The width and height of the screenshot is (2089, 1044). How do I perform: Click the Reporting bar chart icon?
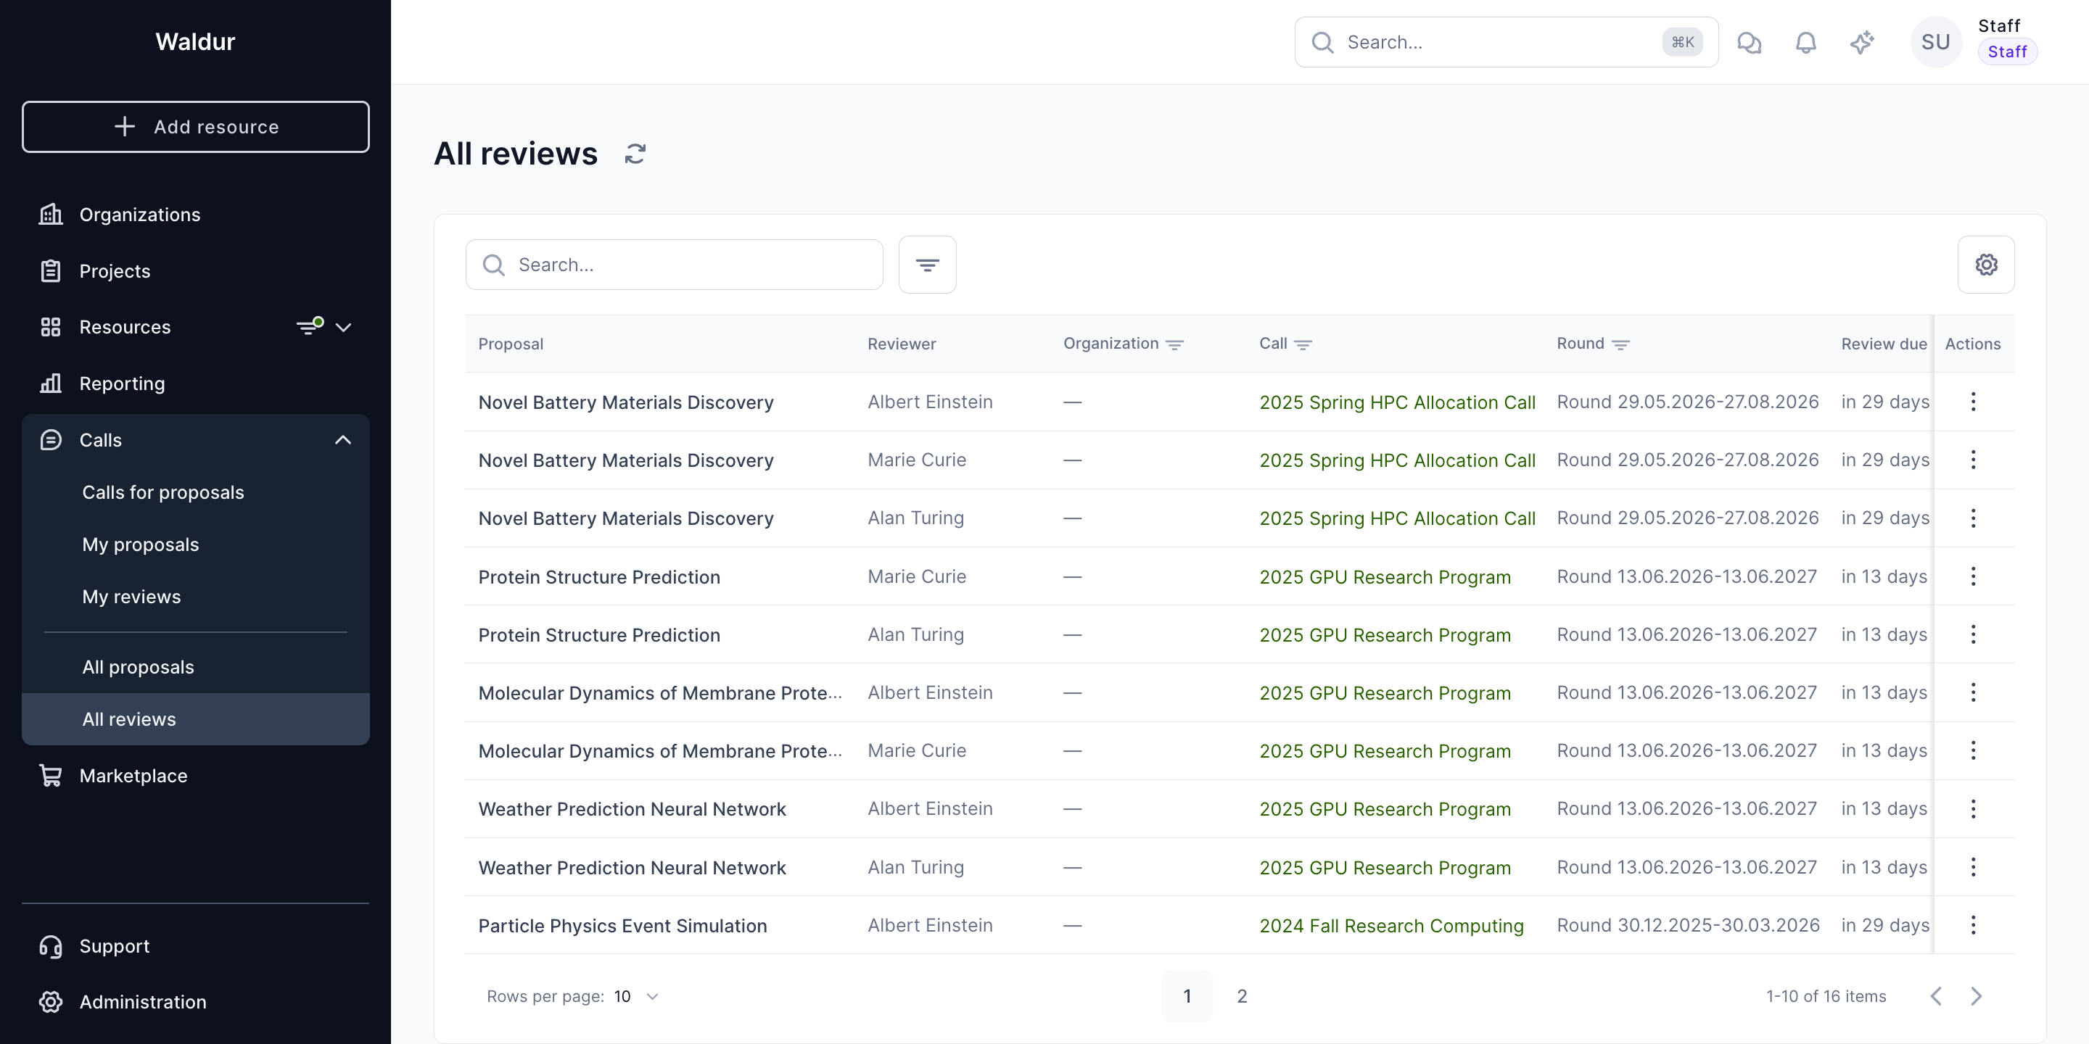(x=50, y=384)
